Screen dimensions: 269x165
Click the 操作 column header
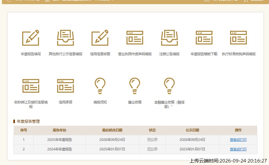(x=238, y=130)
